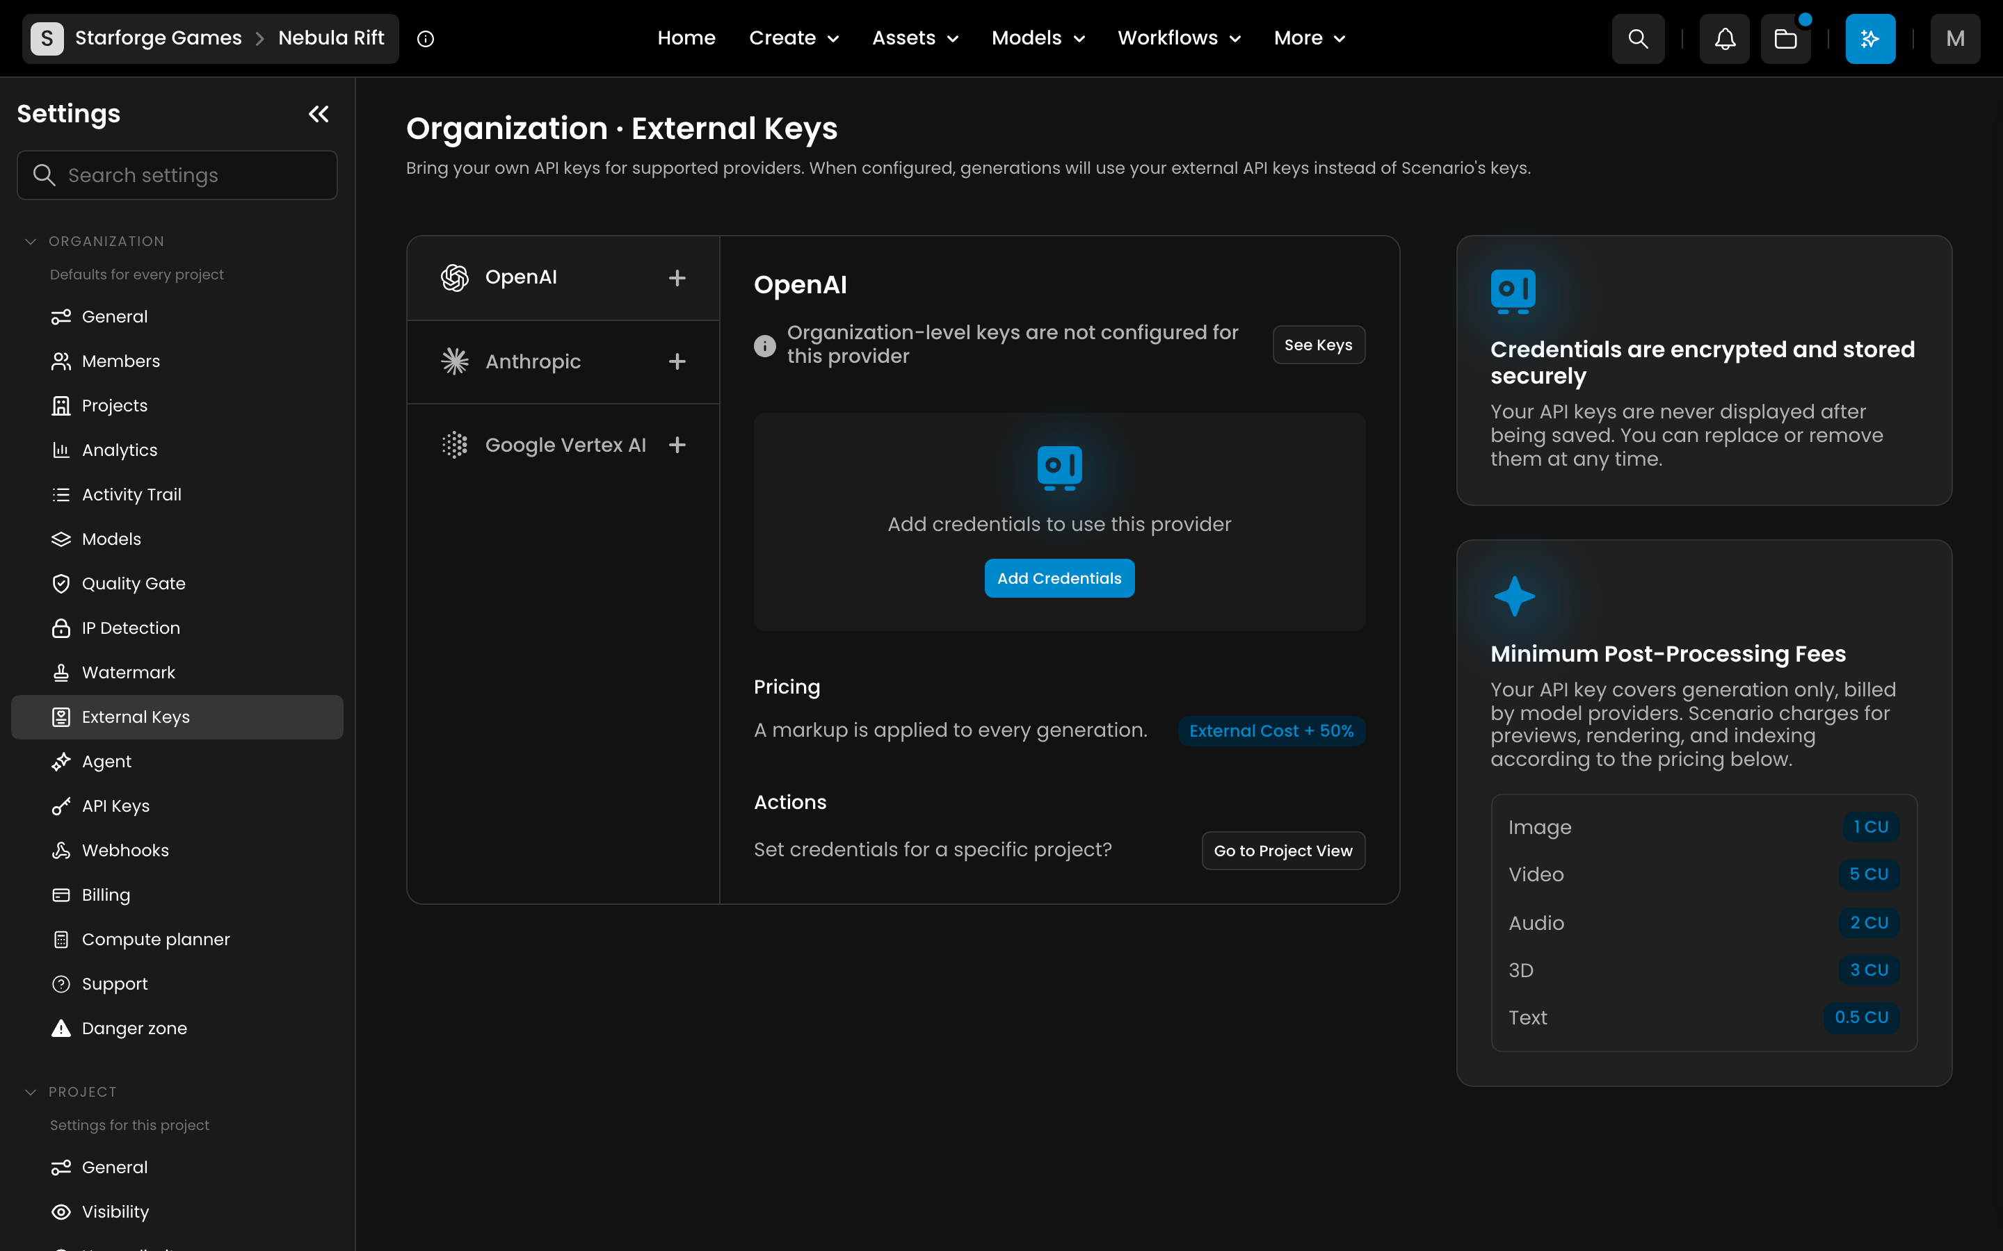Open Members settings
The width and height of the screenshot is (2003, 1251).
click(177, 361)
